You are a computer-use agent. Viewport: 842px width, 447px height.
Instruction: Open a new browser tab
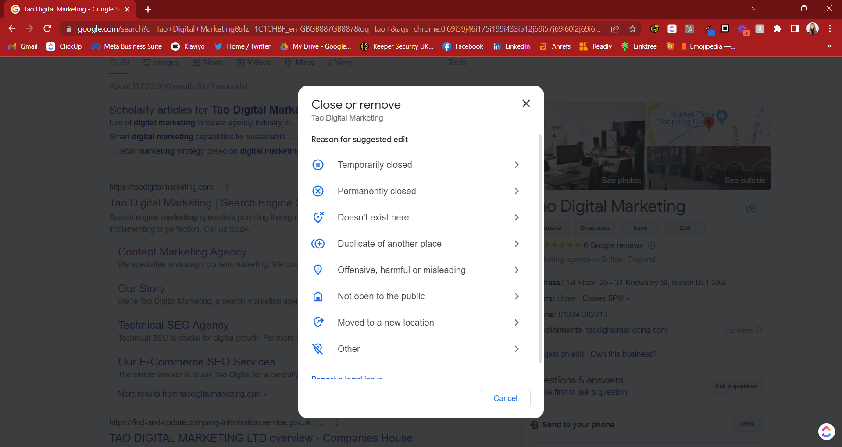point(148,9)
